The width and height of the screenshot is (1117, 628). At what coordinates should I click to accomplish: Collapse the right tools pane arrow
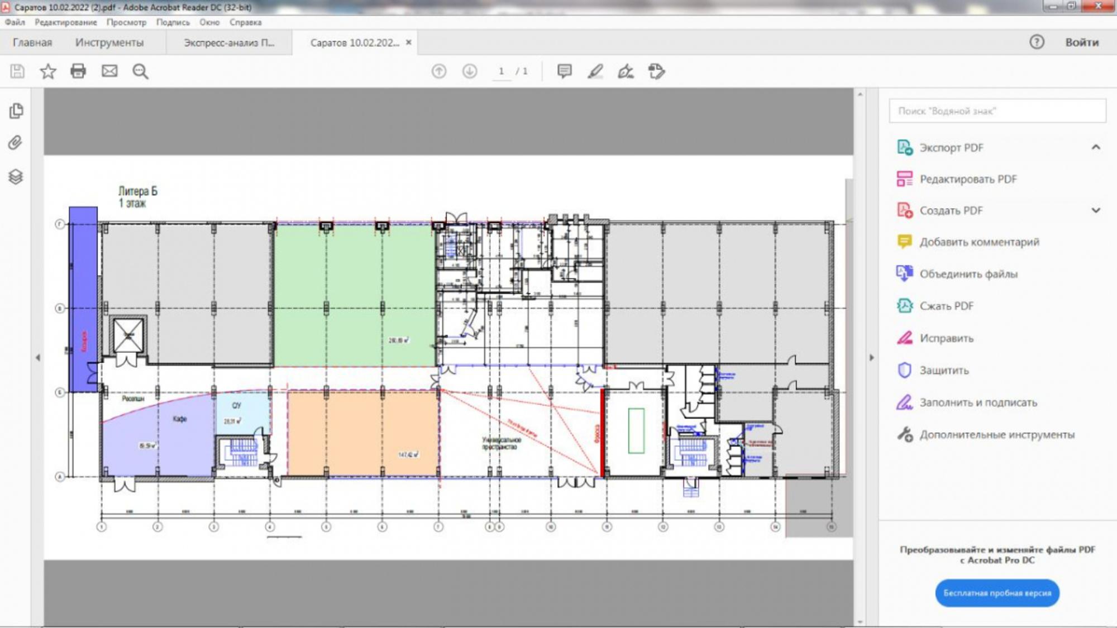[871, 357]
